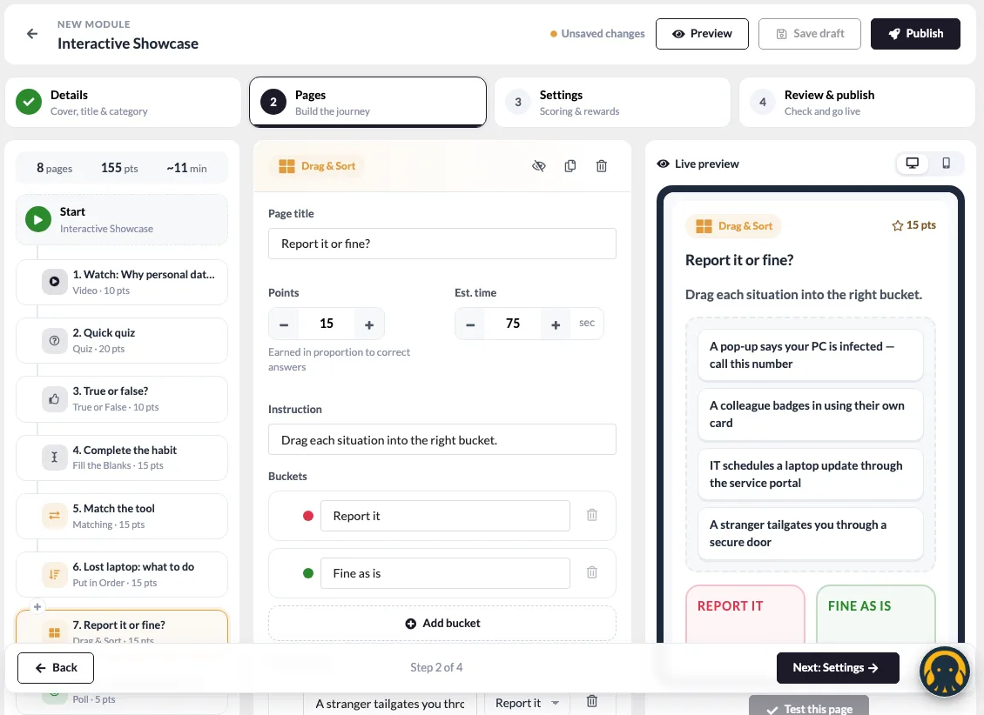
Task: Select the Report it or fine grid icon
Action: pos(55,632)
